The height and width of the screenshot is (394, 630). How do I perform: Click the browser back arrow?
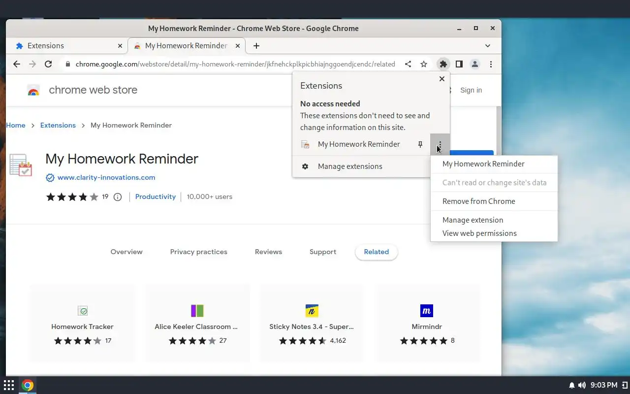pyautogui.click(x=17, y=64)
